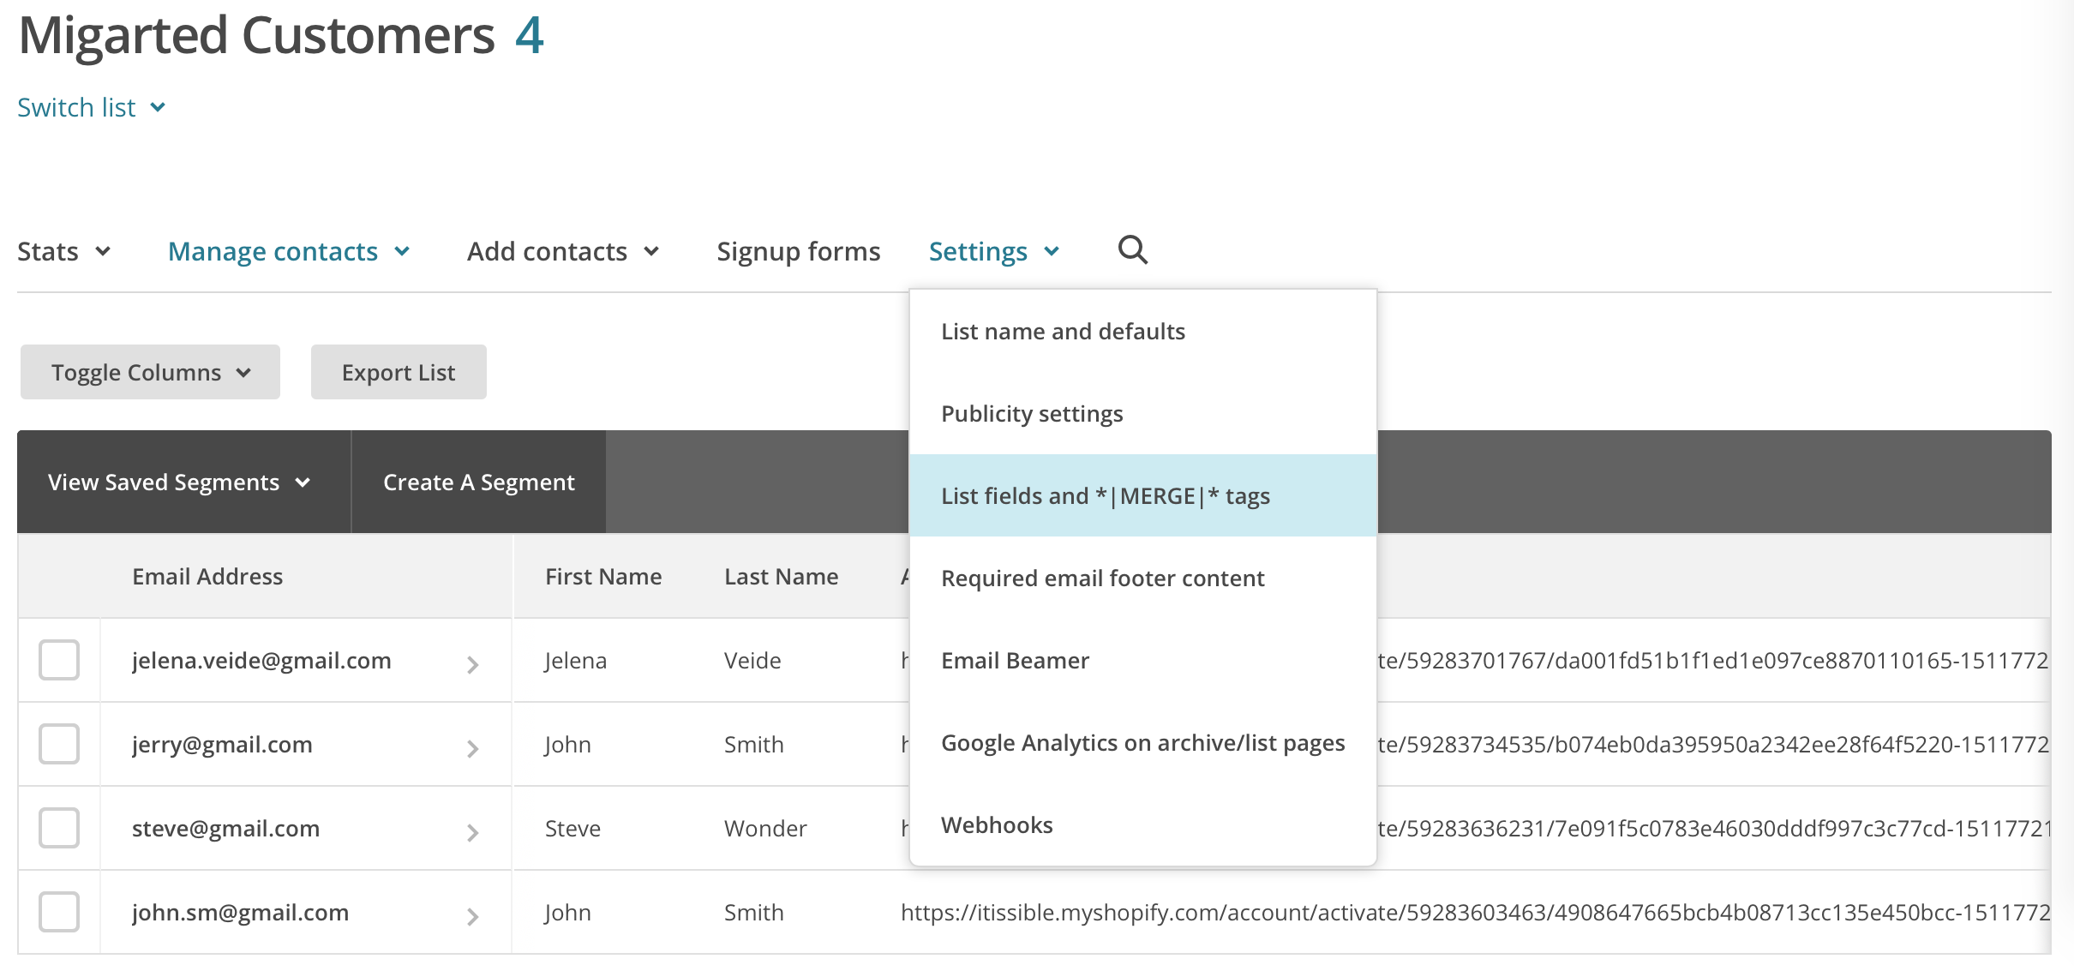Click arrow icon beside steve@gmail.com
The width and height of the screenshot is (2074, 977).
[x=472, y=832]
